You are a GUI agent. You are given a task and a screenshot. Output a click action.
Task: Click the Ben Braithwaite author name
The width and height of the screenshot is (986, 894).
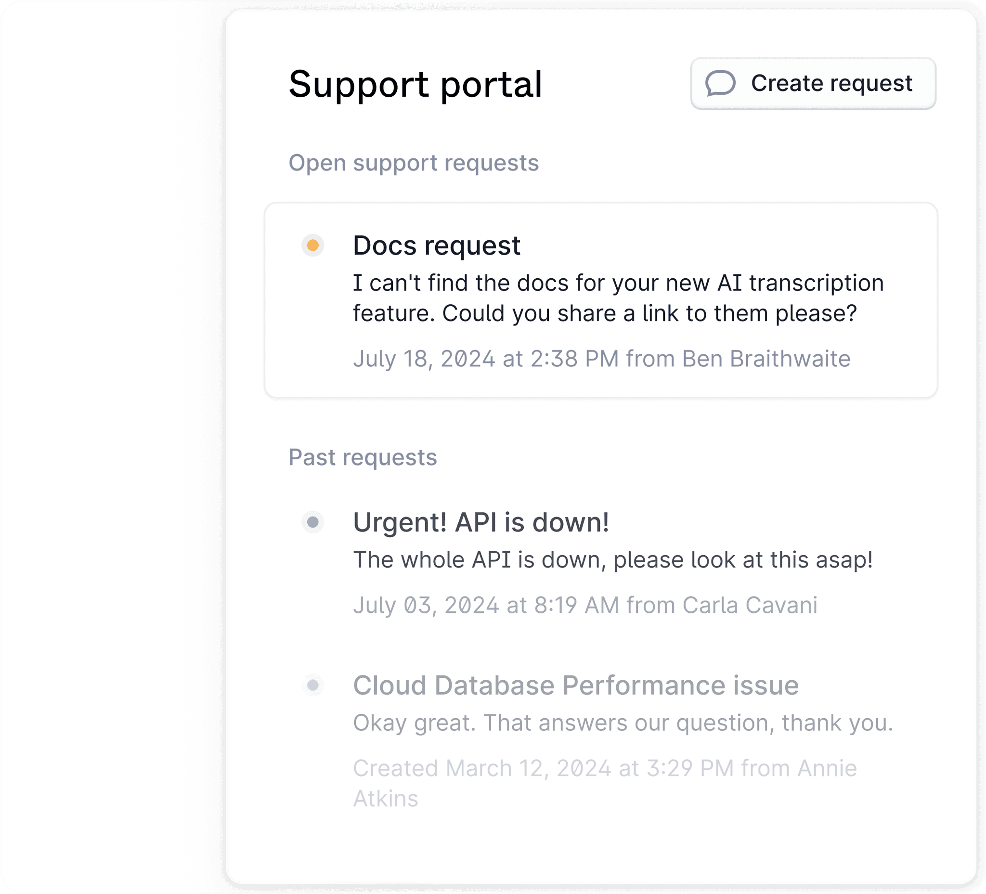click(766, 359)
